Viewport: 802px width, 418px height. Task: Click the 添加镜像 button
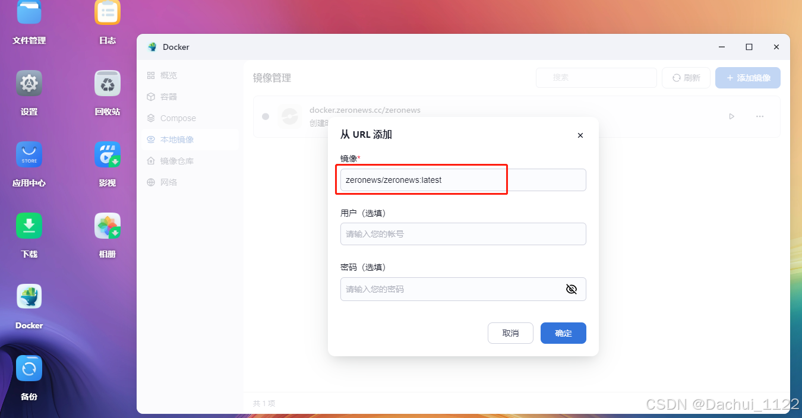[x=748, y=78]
